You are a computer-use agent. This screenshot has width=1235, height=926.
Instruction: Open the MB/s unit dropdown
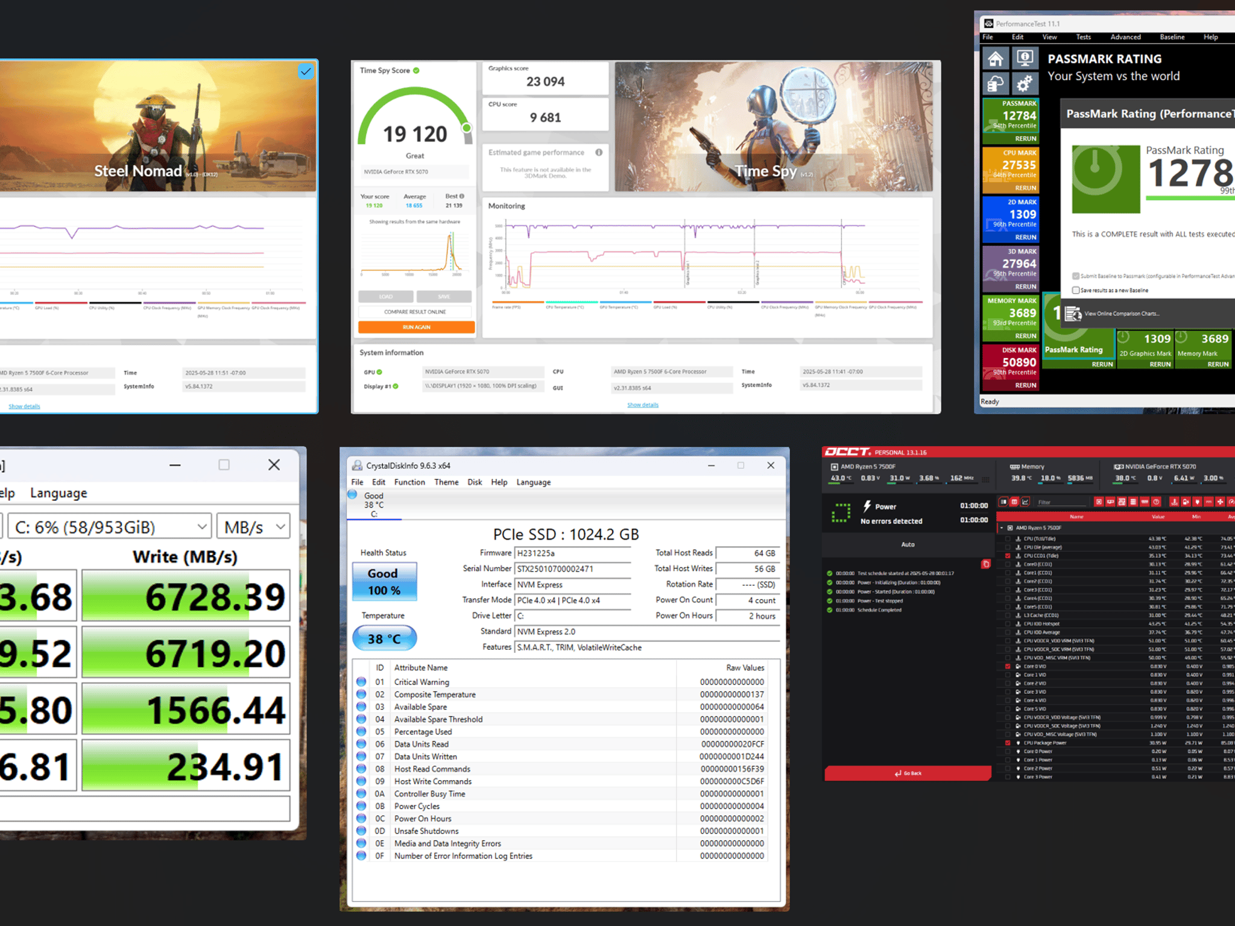pos(253,527)
